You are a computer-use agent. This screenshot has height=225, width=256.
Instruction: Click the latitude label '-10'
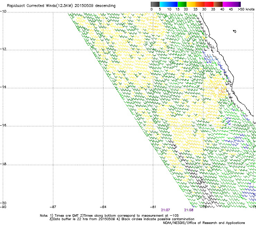point(3,11)
